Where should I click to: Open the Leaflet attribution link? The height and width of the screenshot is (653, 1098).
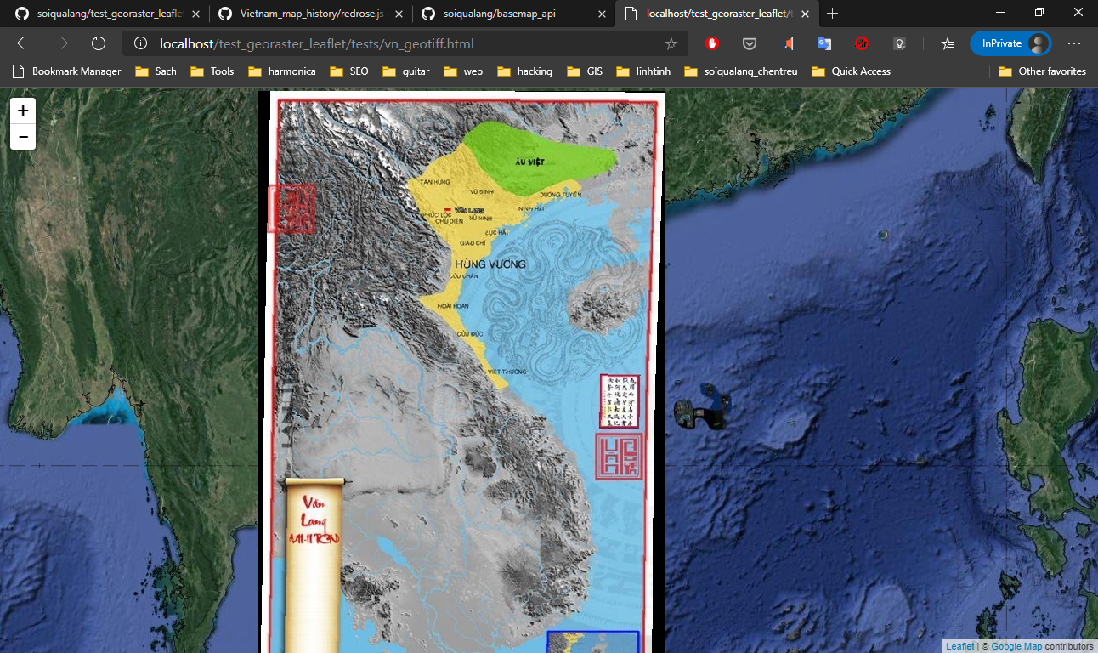click(960, 646)
